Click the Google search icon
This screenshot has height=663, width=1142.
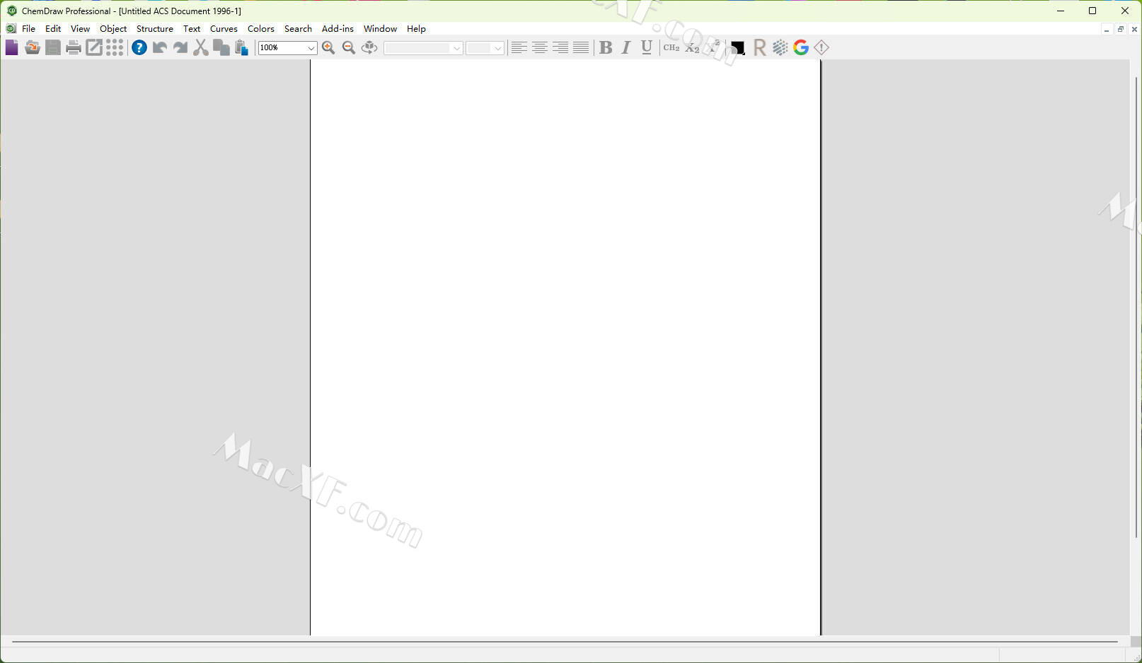point(801,47)
